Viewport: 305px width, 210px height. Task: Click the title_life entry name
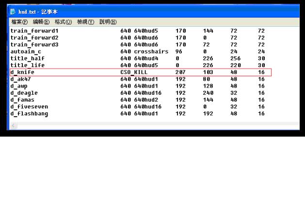pos(28,65)
